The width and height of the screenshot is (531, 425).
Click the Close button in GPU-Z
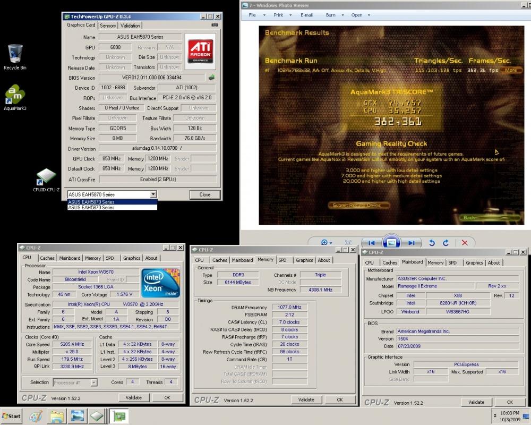click(x=205, y=194)
